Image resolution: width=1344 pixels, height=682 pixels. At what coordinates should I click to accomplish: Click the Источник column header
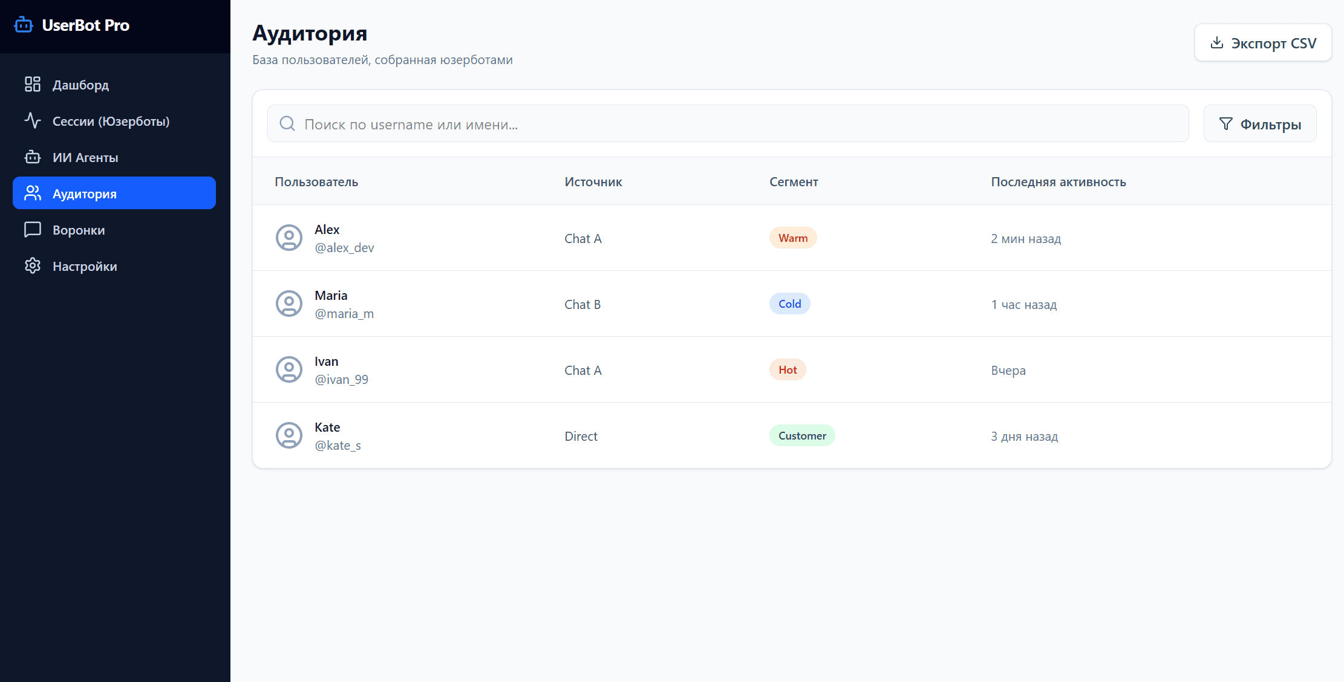click(593, 181)
